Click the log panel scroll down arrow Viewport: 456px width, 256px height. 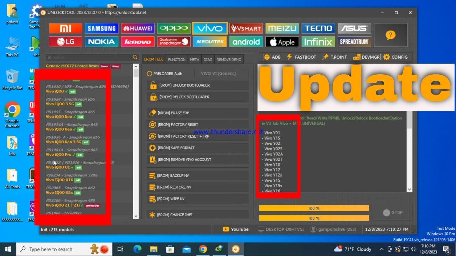(409, 190)
